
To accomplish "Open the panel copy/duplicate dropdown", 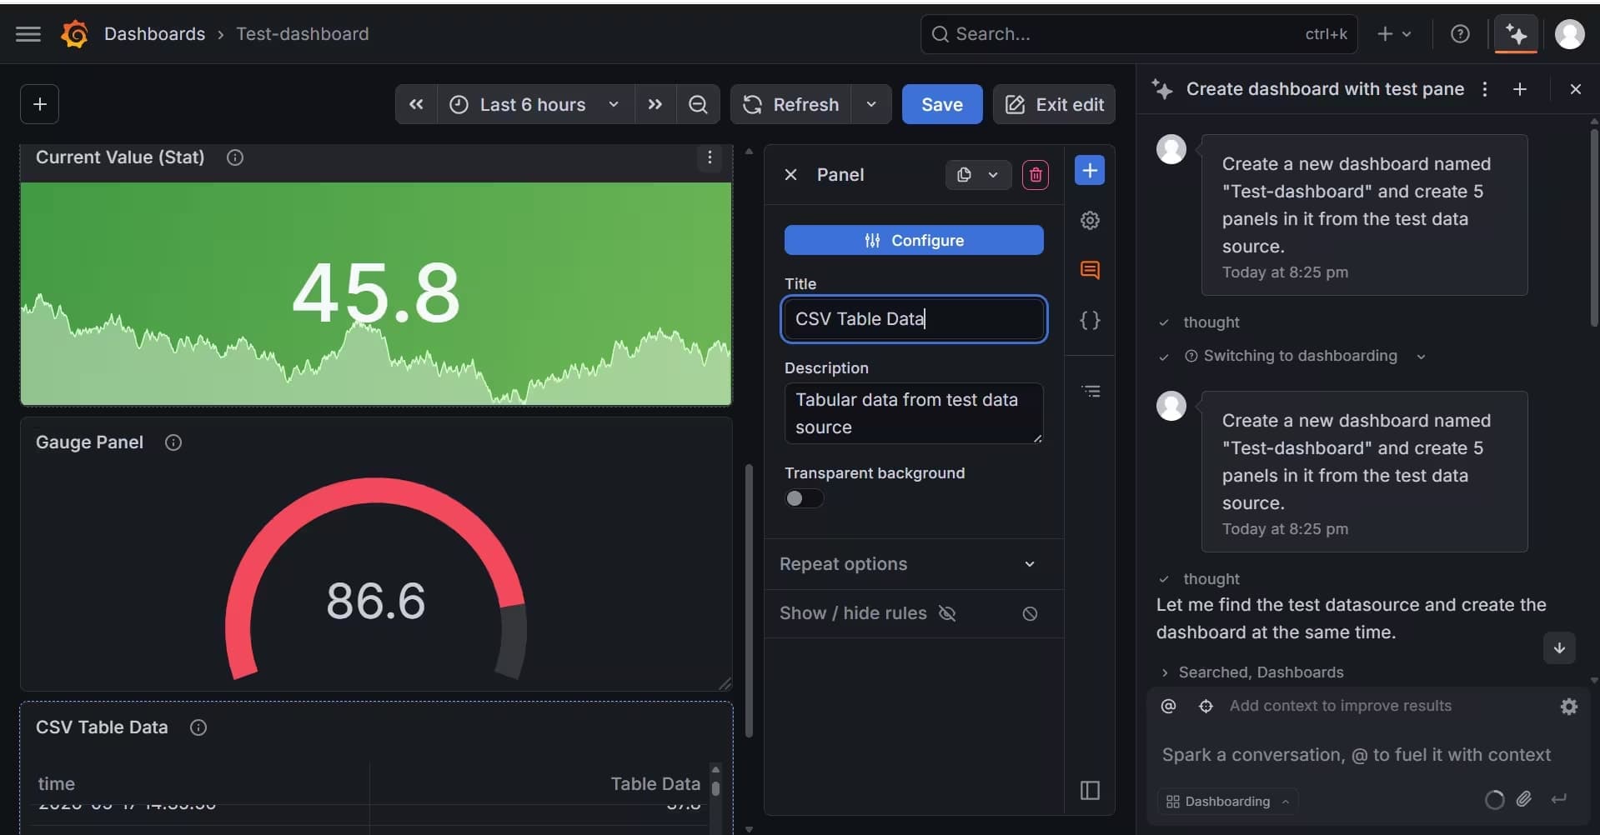I will click(x=978, y=175).
